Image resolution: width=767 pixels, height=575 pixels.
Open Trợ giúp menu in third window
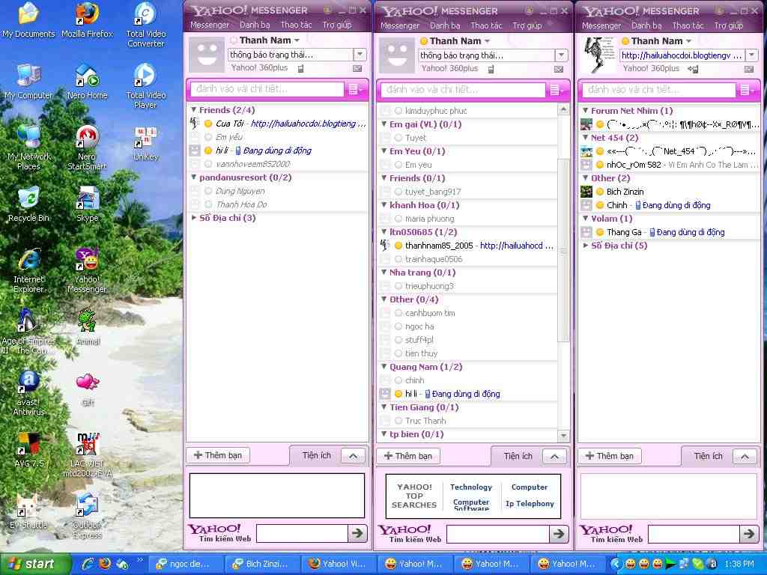[x=728, y=25]
